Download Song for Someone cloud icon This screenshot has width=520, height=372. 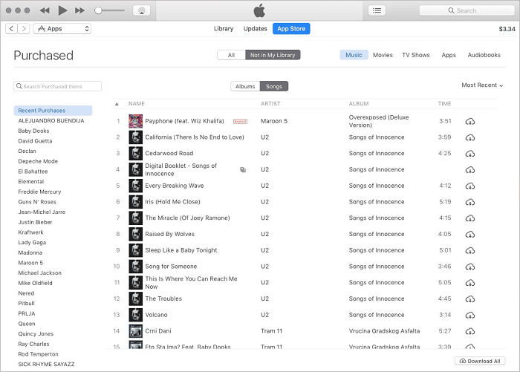pos(470,267)
